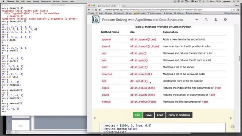Screen dimensions: 242x136
Task: Open the help question mark icon
Action: click(x=225, y=20)
